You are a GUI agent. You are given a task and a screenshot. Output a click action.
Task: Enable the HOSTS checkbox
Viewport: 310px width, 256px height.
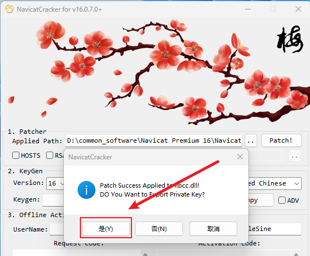(16, 155)
